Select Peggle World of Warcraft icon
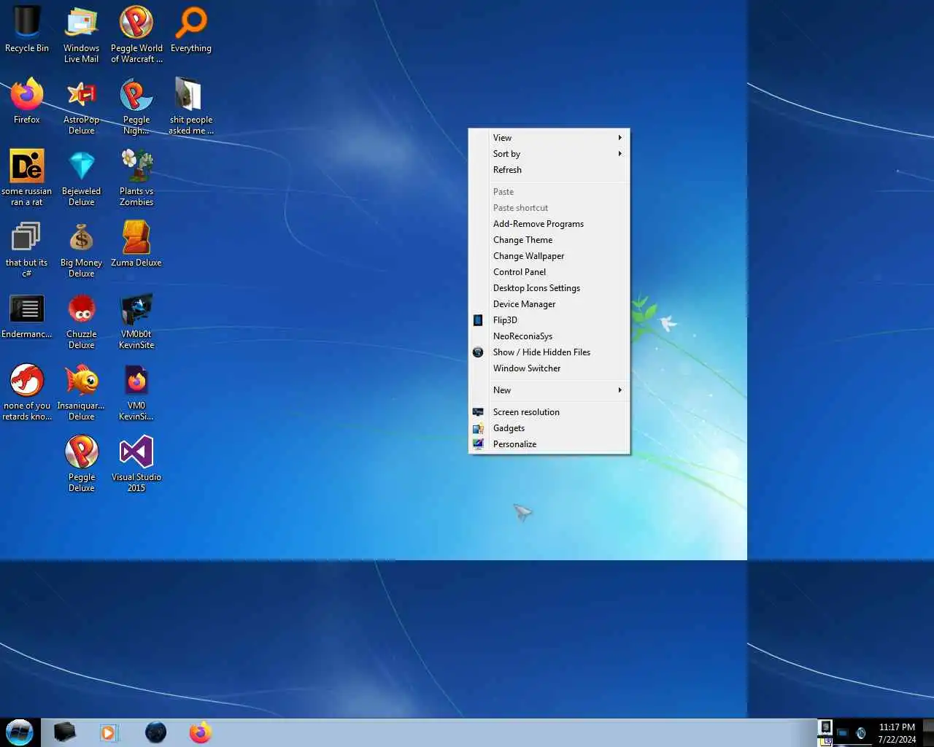 point(136,35)
